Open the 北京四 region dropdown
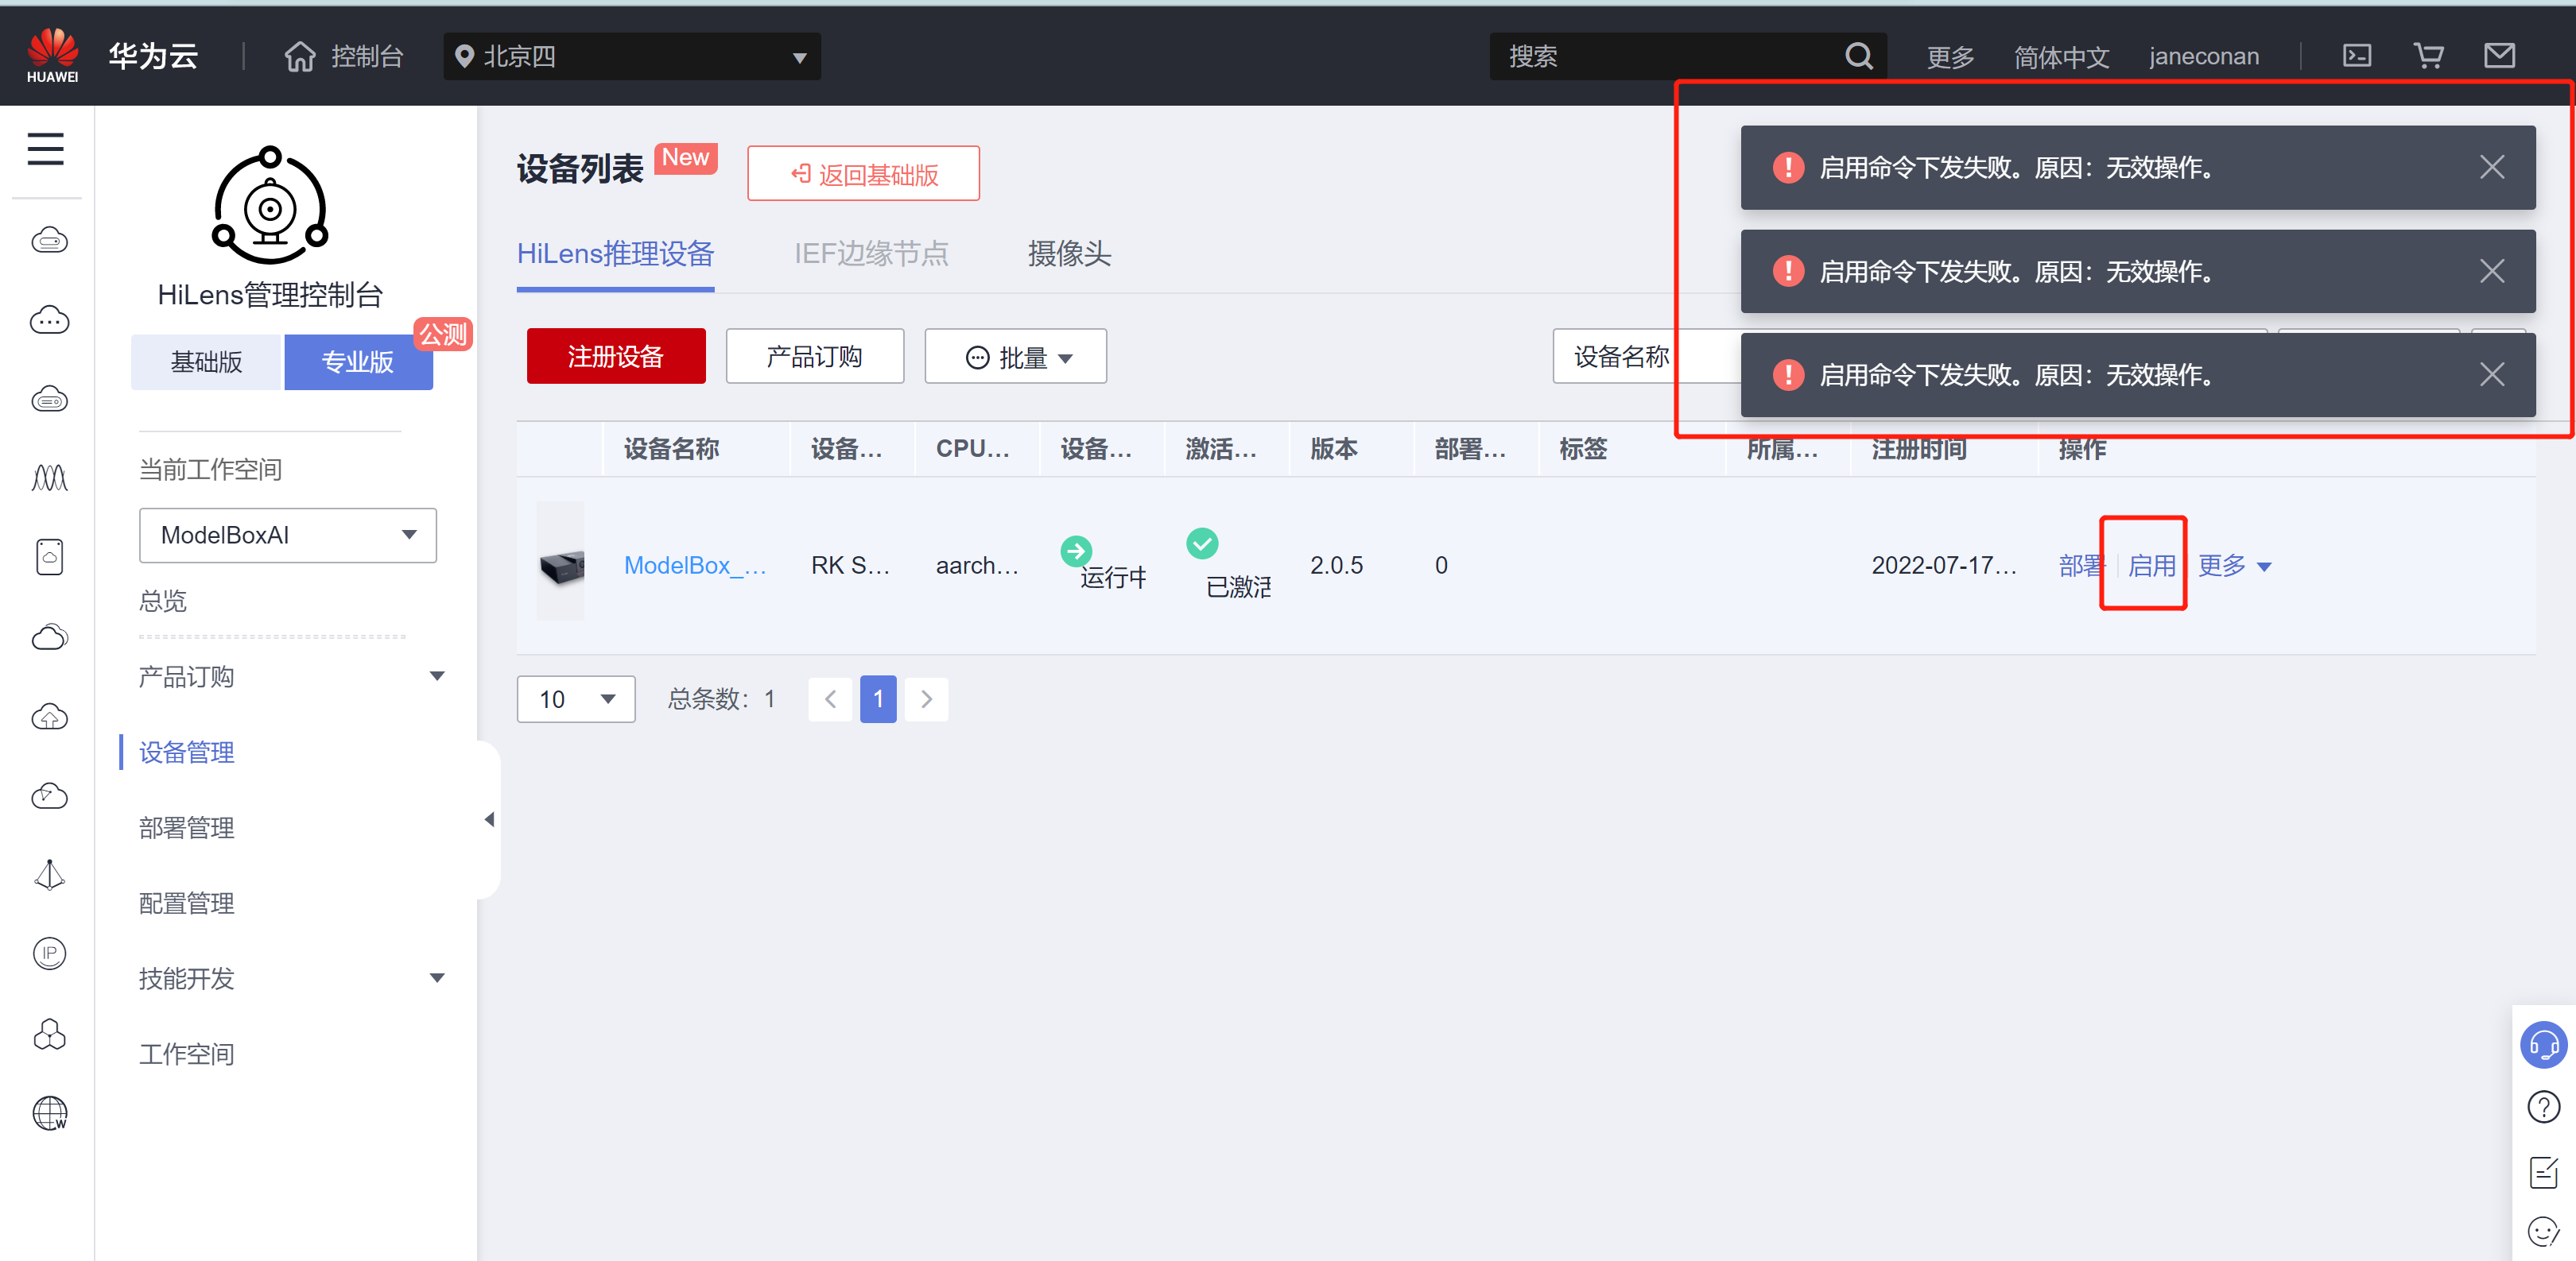 pyautogui.click(x=632, y=57)
